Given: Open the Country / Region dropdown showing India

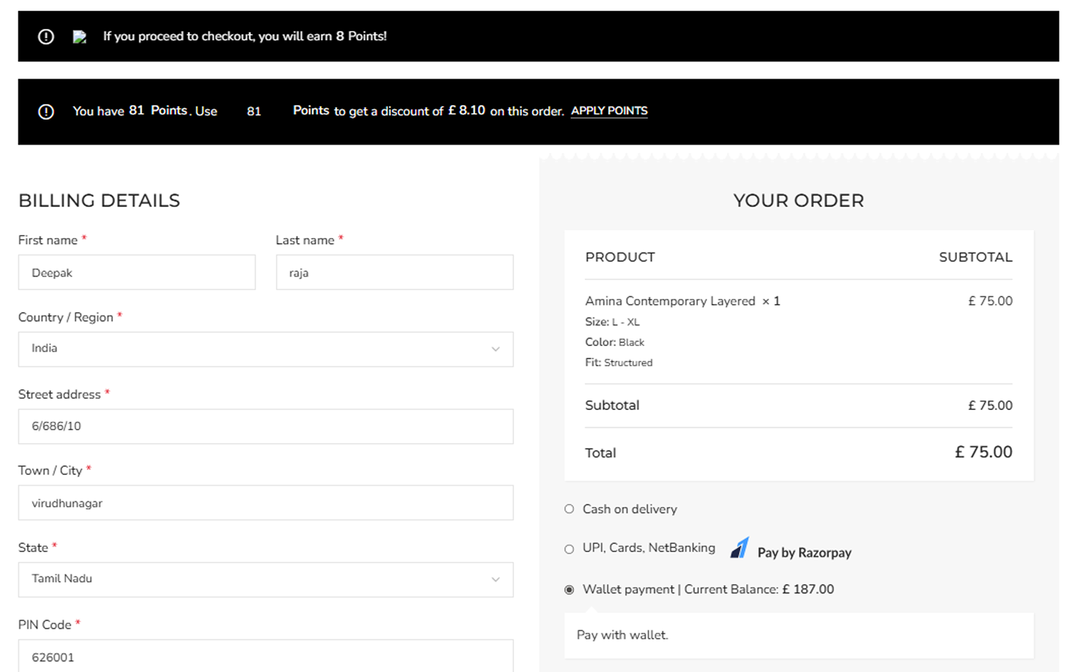Looking at the screenshot, I should coord(256,349).
